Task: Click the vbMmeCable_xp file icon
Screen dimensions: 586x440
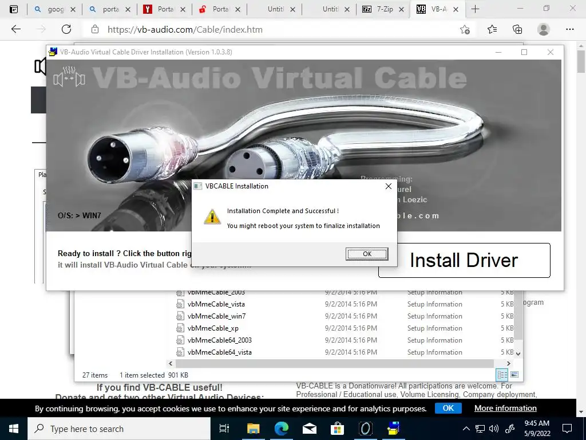Action: point(180,328)
